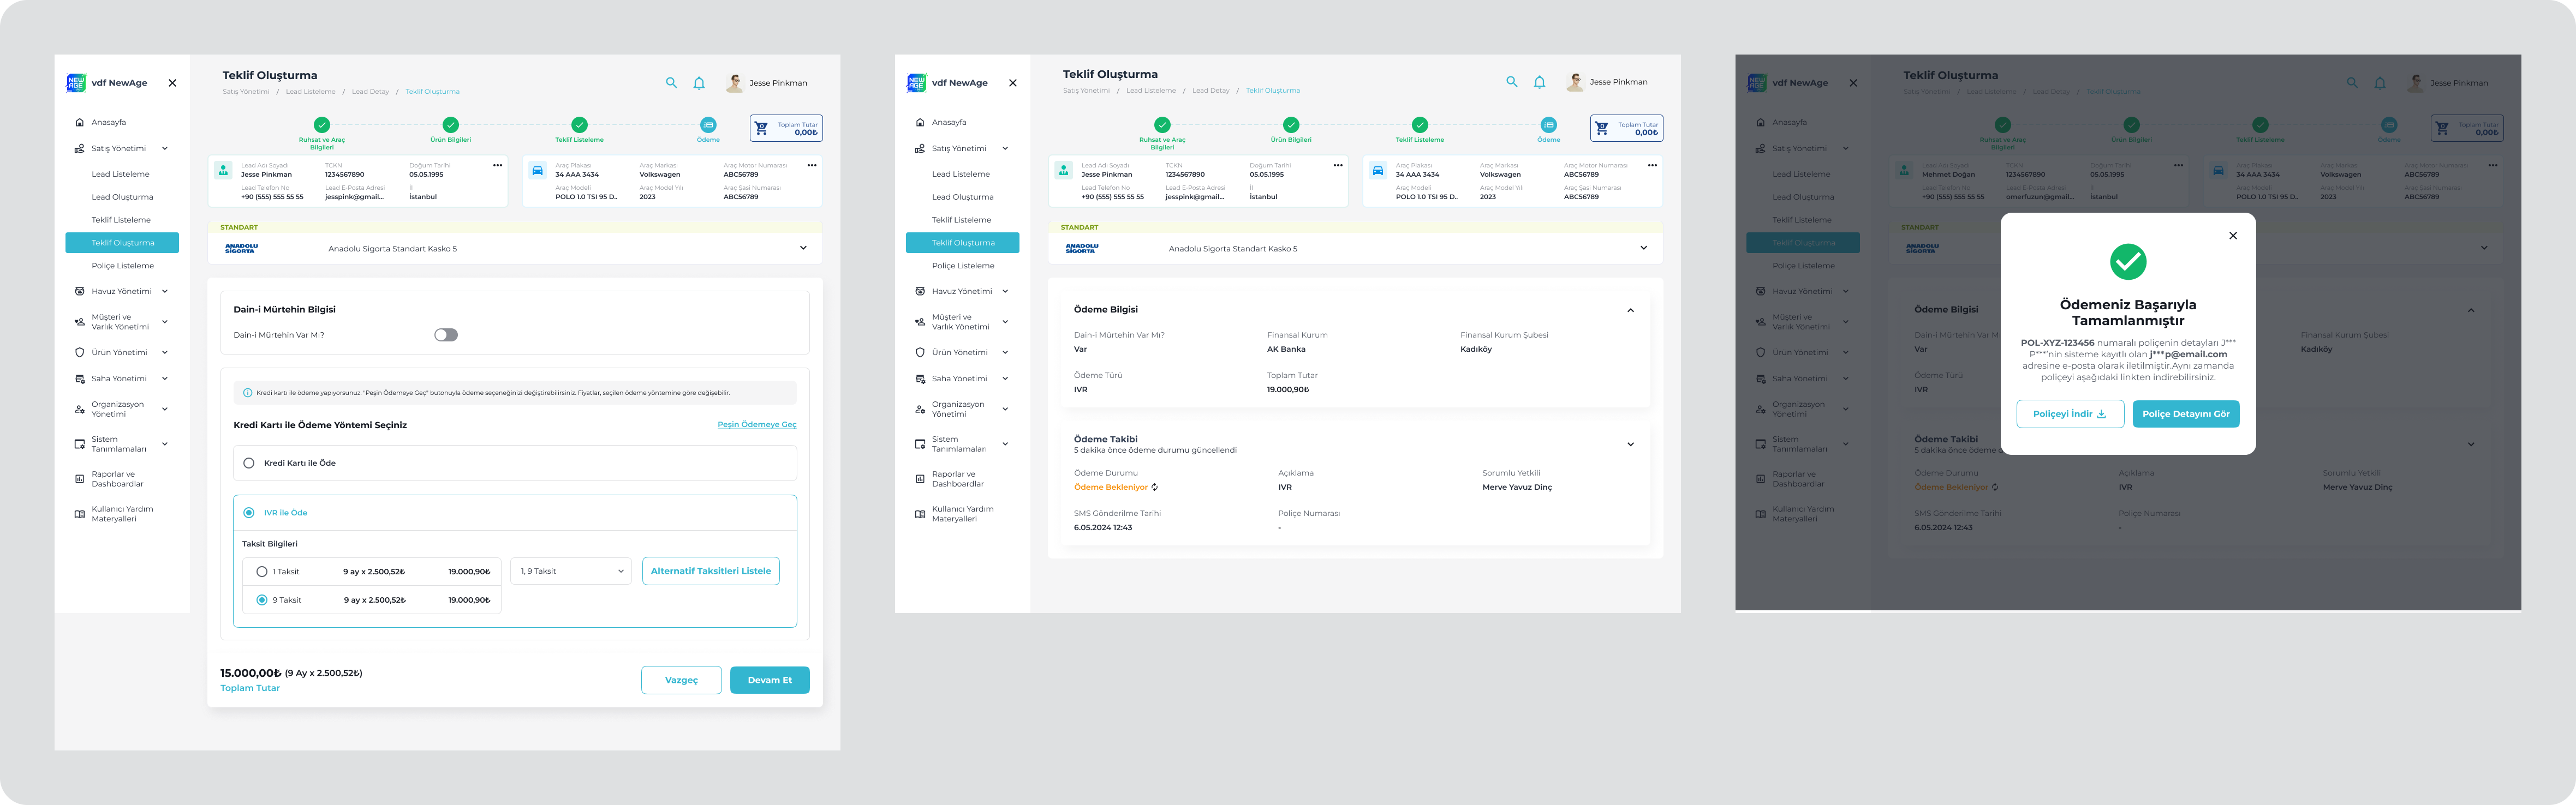The image size is (2576, 805).
Task: Open Lead Oluşturma in leftmost sidebar
Action: point(122,197)
